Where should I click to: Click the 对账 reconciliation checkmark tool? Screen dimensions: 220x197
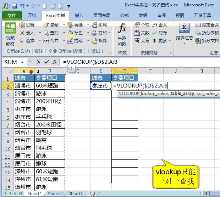pyautogui.click(x=160, y=33)
